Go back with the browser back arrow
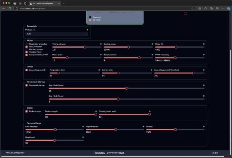 coord(4,9)
